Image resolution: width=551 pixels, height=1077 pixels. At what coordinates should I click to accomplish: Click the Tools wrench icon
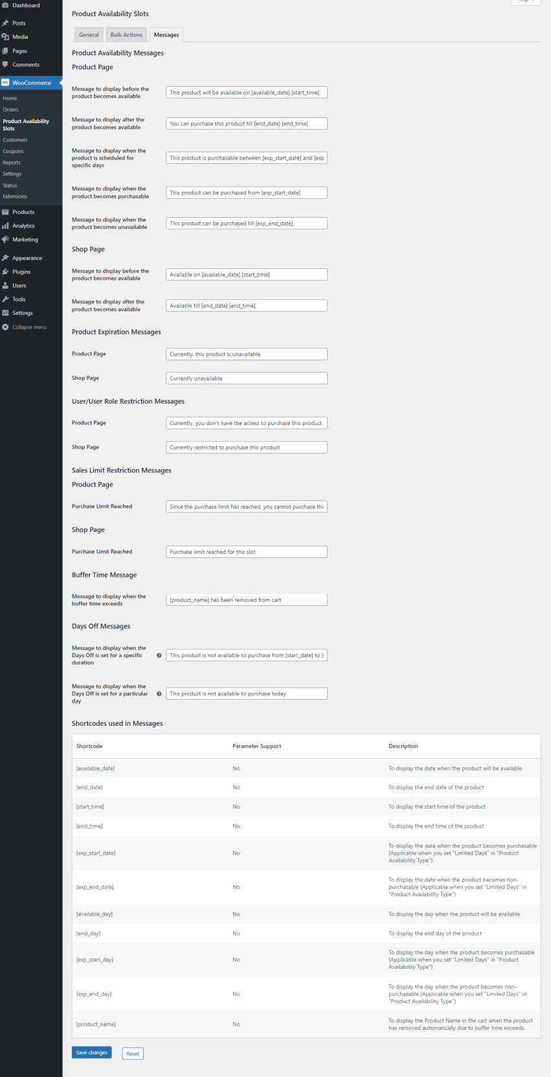[x=6, y=299]
